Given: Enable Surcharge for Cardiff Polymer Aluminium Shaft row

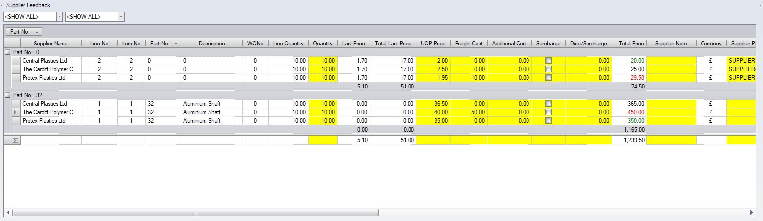Looking at the screenshot, I should [548, 112].
